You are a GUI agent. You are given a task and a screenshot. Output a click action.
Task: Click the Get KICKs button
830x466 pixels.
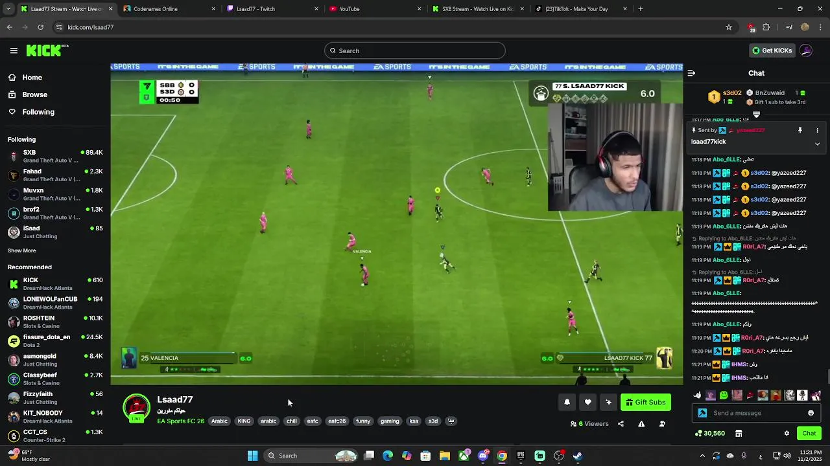772,50
